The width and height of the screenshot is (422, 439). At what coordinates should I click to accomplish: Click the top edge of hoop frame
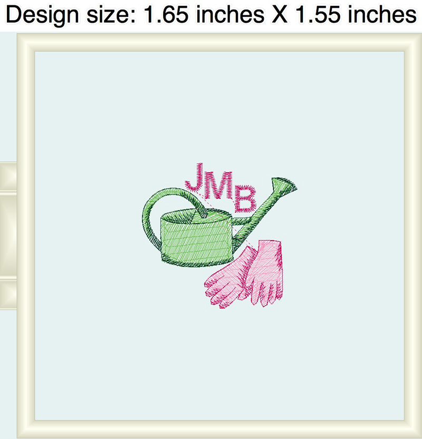coord(219,42)
